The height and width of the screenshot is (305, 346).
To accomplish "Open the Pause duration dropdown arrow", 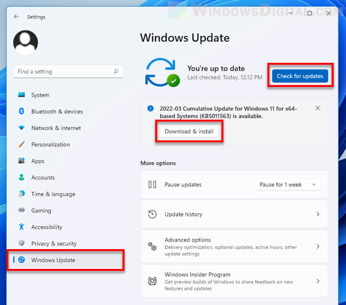I will click(x=314, y=184).
